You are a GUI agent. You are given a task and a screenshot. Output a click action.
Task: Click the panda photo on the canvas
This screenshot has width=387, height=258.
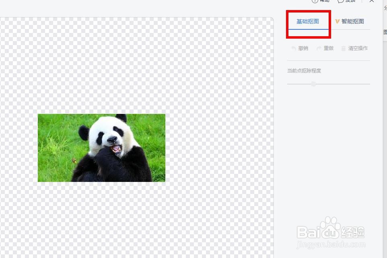[101, 148]
